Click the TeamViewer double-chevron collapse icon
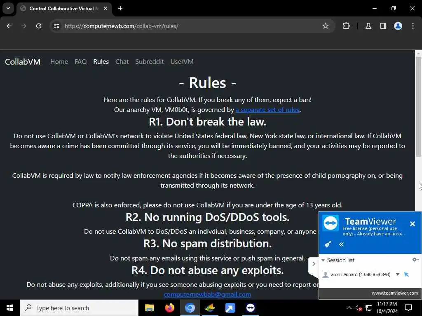 tap(341, 244)
